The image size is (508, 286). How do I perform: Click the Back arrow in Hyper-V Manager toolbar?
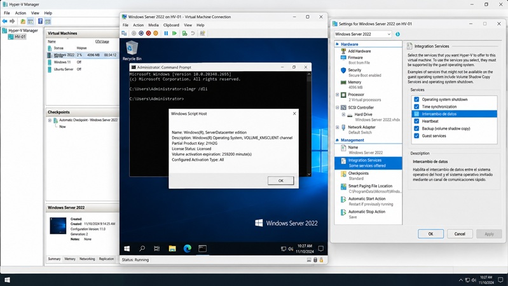[4, 22]
